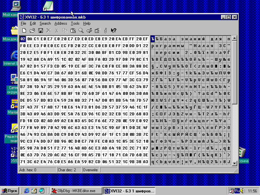Open Find with magnifying glass icon

[81, 31]
